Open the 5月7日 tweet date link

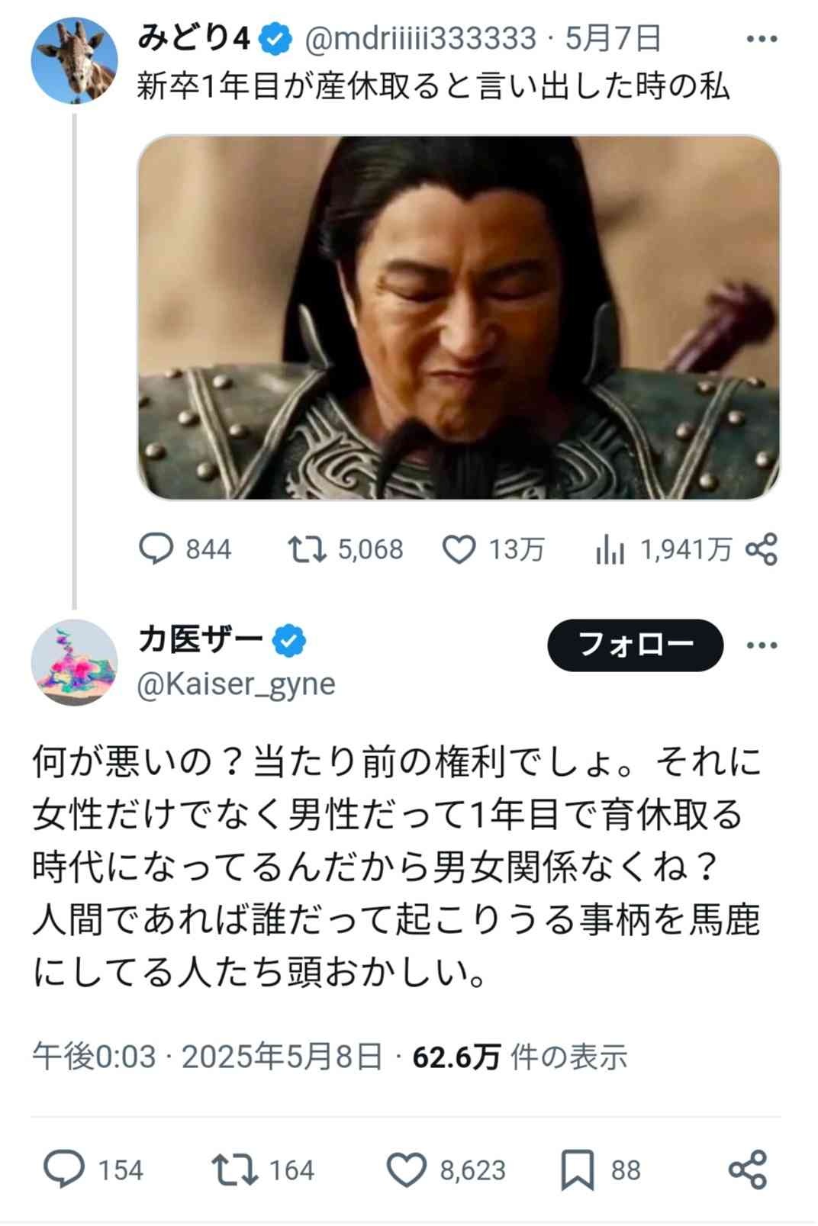click(613, 38)
